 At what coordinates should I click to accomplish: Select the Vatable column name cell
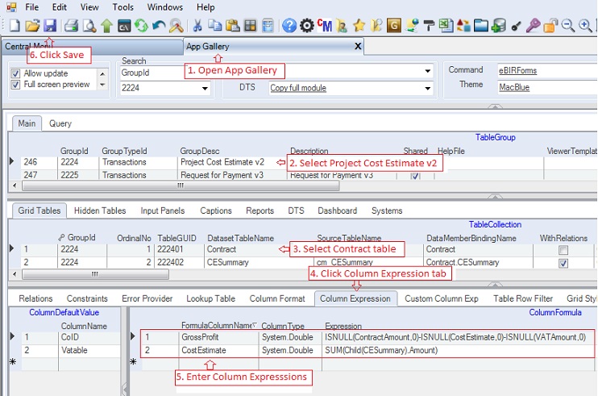89,351
